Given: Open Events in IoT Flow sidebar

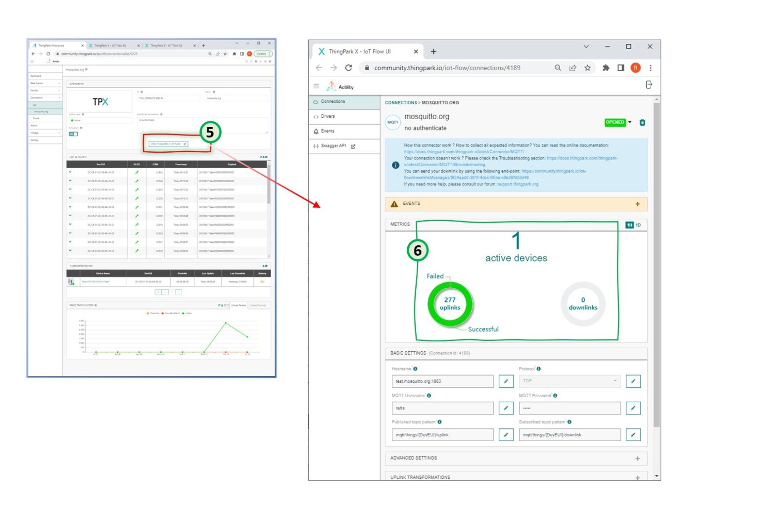Looking at the screenshot, I should (344, 132).
